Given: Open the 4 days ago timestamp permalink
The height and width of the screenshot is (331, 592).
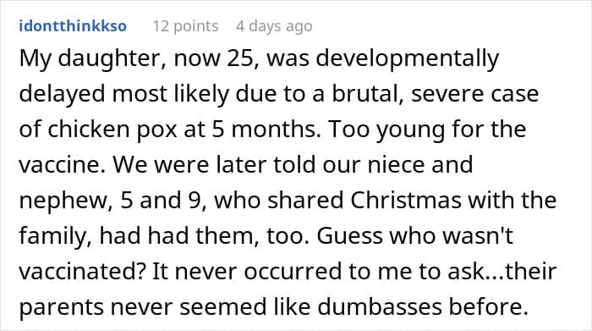Looking at the screenshot, I should pos(274,26).
